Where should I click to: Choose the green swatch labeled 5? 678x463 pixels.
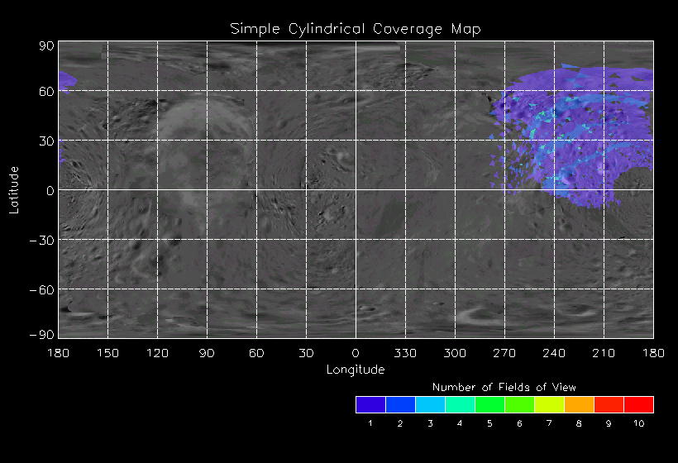coord(490,404)
